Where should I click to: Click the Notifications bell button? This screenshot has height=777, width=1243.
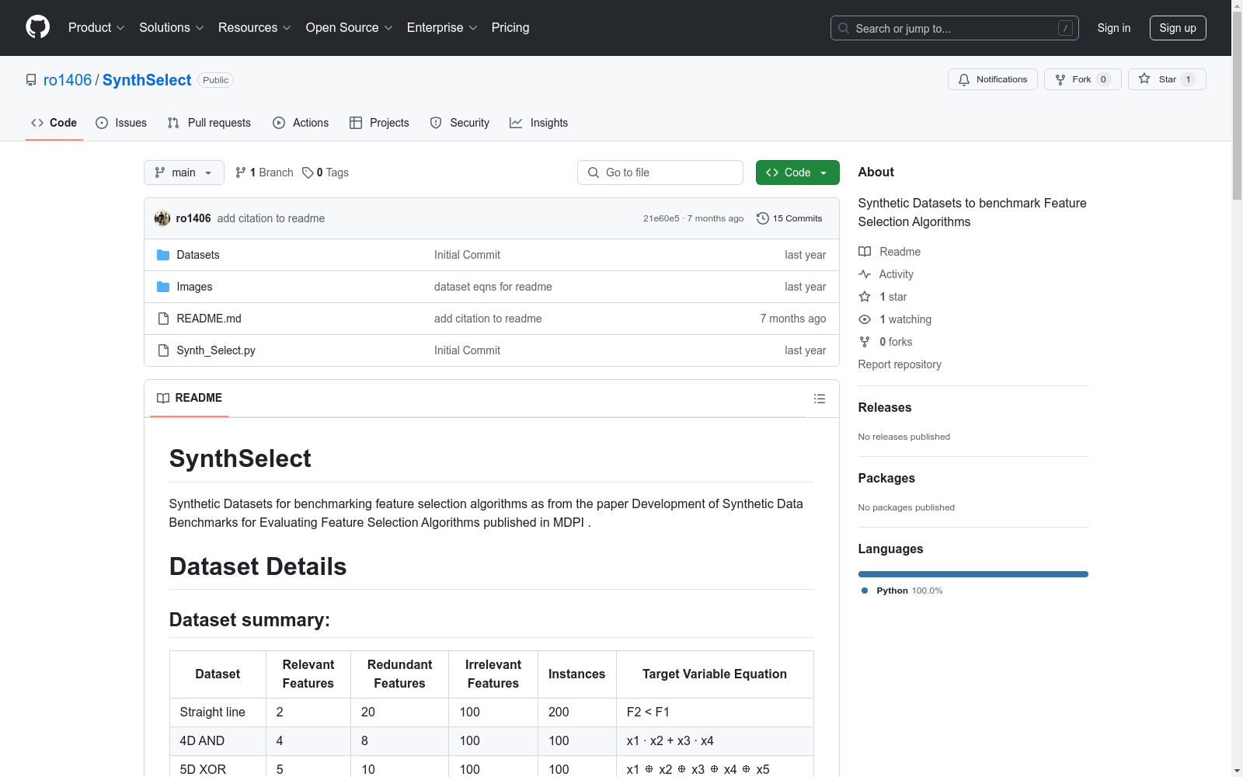[x=992, y=79]
